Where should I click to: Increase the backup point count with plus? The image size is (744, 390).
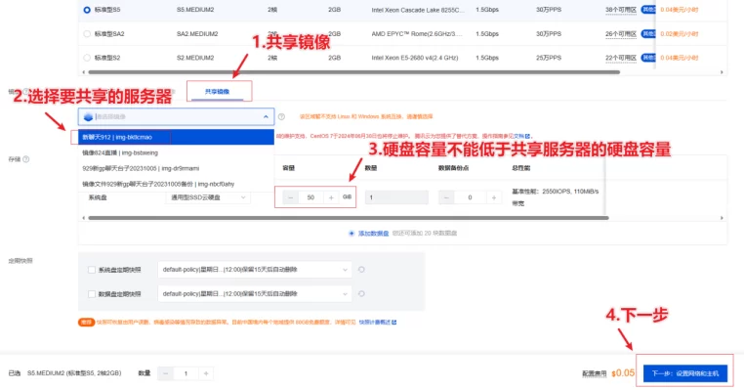(494, 197)
